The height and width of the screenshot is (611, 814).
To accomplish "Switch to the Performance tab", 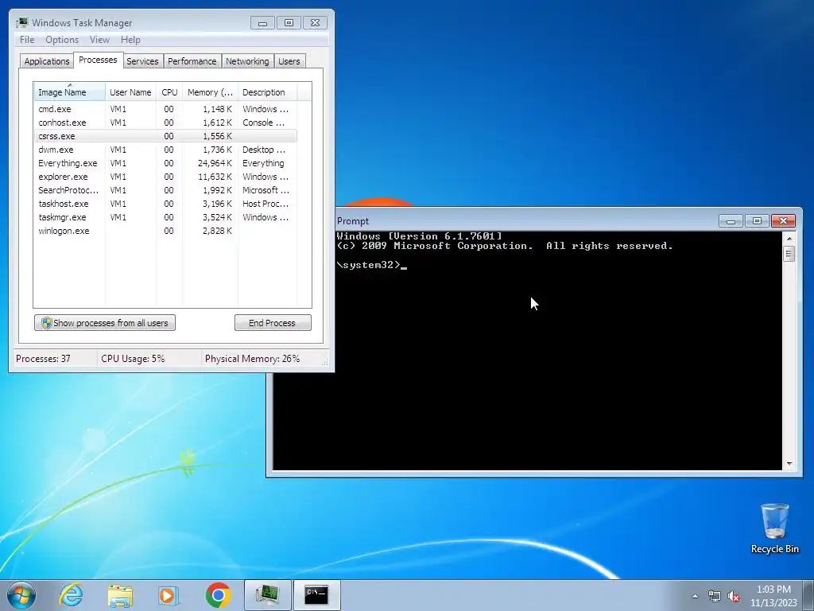I will 192,61.
